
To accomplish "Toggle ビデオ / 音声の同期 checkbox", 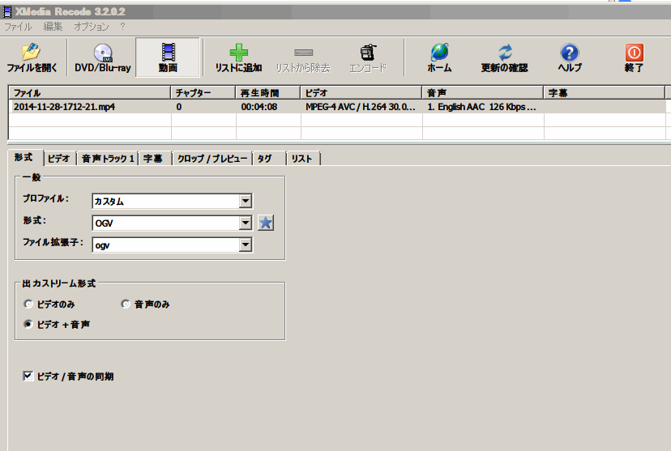I will [x=28, y=377].
